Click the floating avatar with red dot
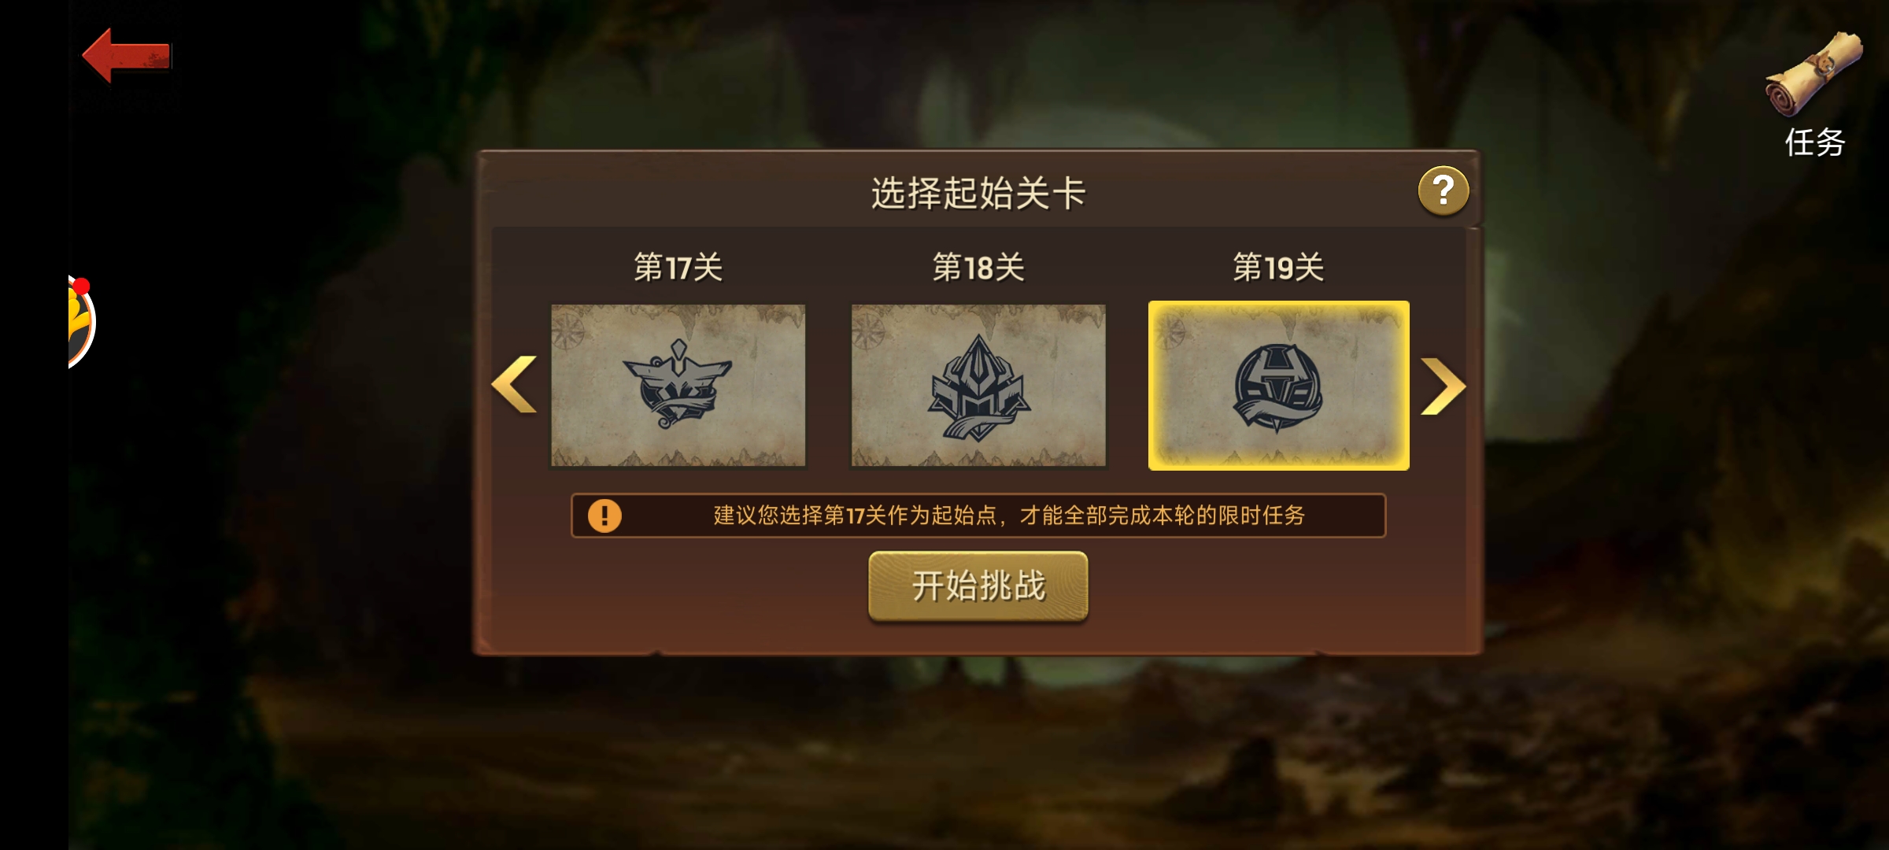 pyautogui.click(x=81, y=321)
